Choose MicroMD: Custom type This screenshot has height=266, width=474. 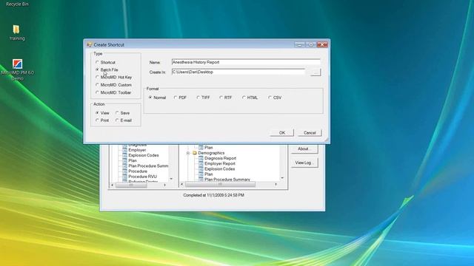click(113, 85)
